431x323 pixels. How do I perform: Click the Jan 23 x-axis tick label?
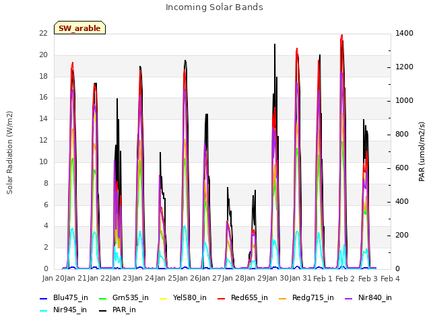121,279
